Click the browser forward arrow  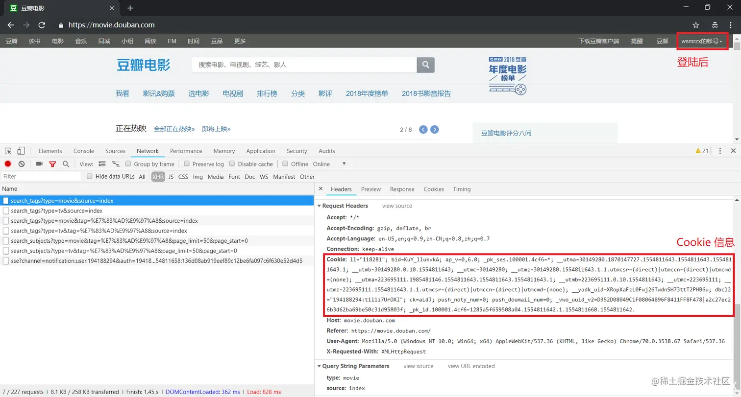tap(26, 25)
